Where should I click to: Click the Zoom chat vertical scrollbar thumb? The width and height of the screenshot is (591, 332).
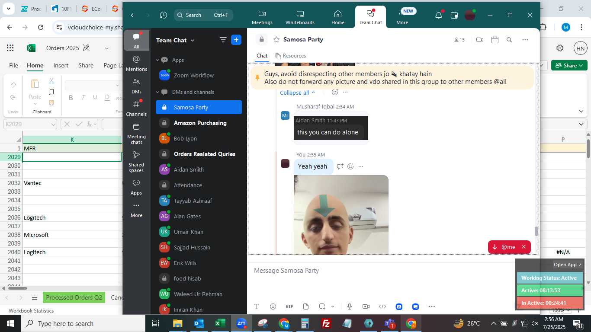point(536,231)
